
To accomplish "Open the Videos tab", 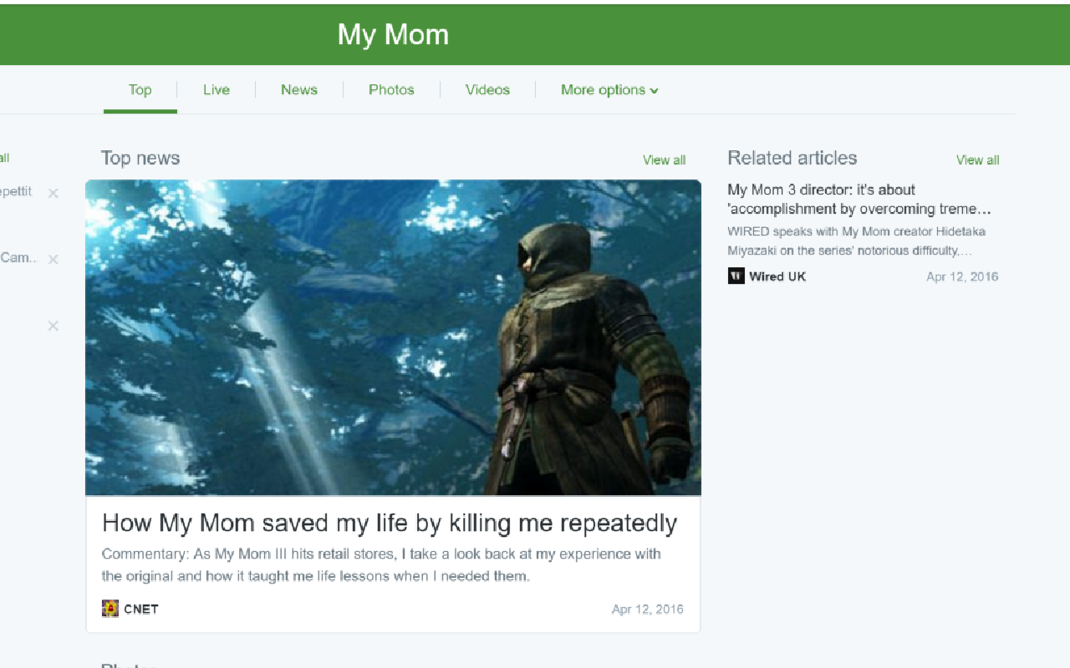I will click(x=487, y=89).
